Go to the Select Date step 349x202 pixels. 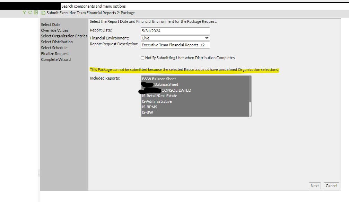[51, 25]
